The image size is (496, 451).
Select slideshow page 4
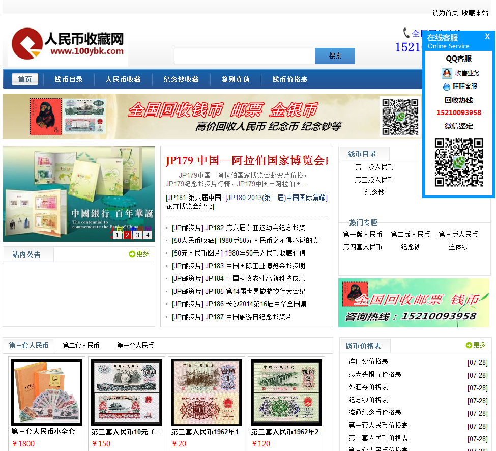pos(148,235)
